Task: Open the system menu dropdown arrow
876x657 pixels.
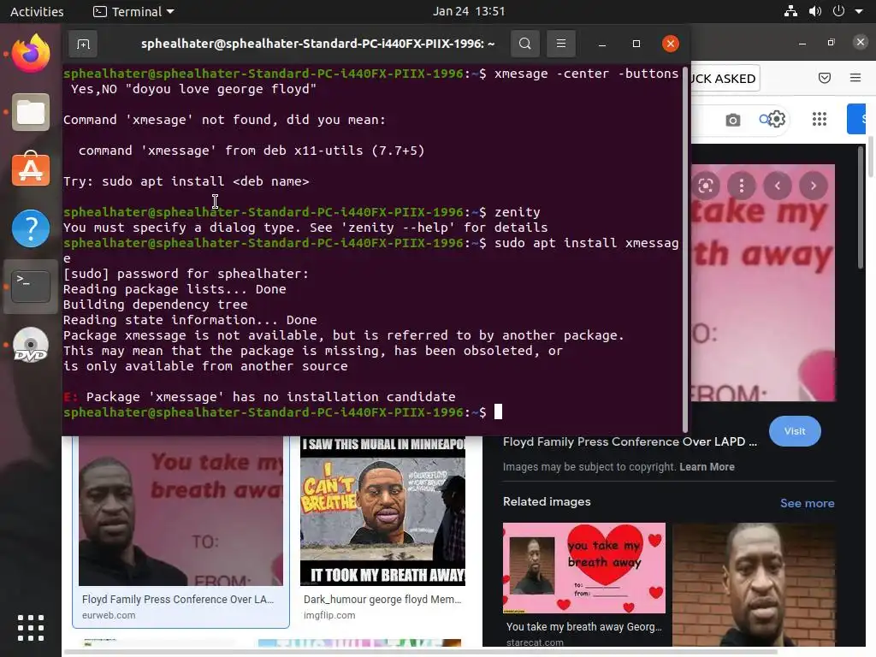Action: [859, 11]
